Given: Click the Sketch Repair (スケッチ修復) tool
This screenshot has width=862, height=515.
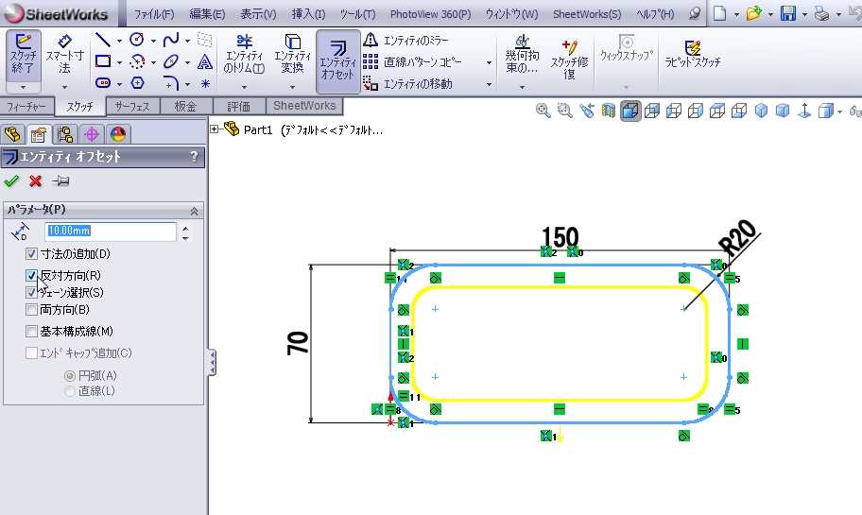Looking at the screenshot, I should point(569,58).
